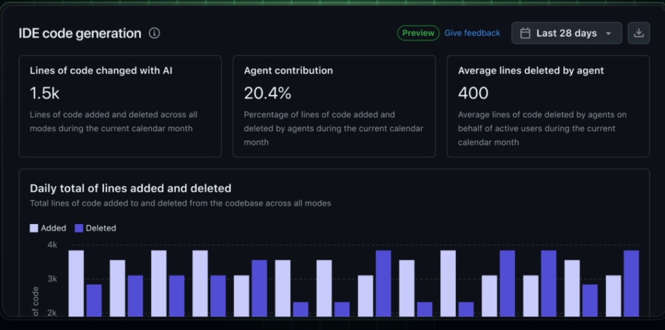Click the first Added bar in the chart
The image size is (665, 330).
[x=76, y=283]
